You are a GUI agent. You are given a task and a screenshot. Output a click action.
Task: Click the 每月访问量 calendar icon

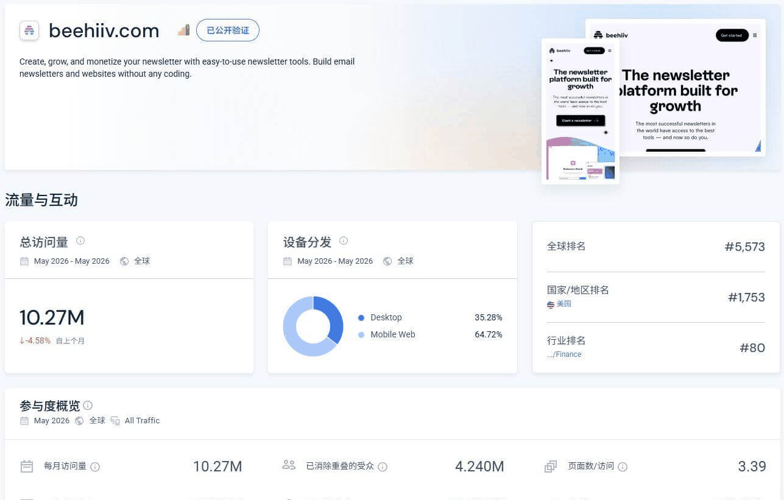coord(27,467)
